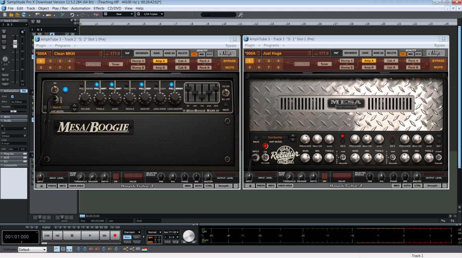Click the lock icon in the left AmpliTube window
Image resolution: width=462 pixels, height=258 pixels.
pyautogui.click(x=41, y=186)
